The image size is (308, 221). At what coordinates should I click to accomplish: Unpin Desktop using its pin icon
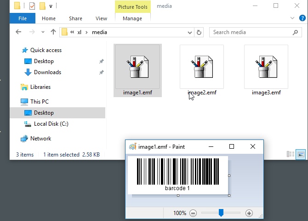click(101, 61)
